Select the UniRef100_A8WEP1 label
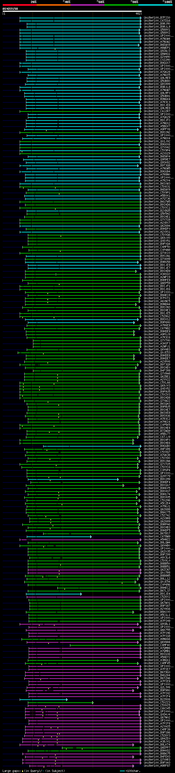The height and width of the screenshot is (773, 175). click(x=157, y=48)
